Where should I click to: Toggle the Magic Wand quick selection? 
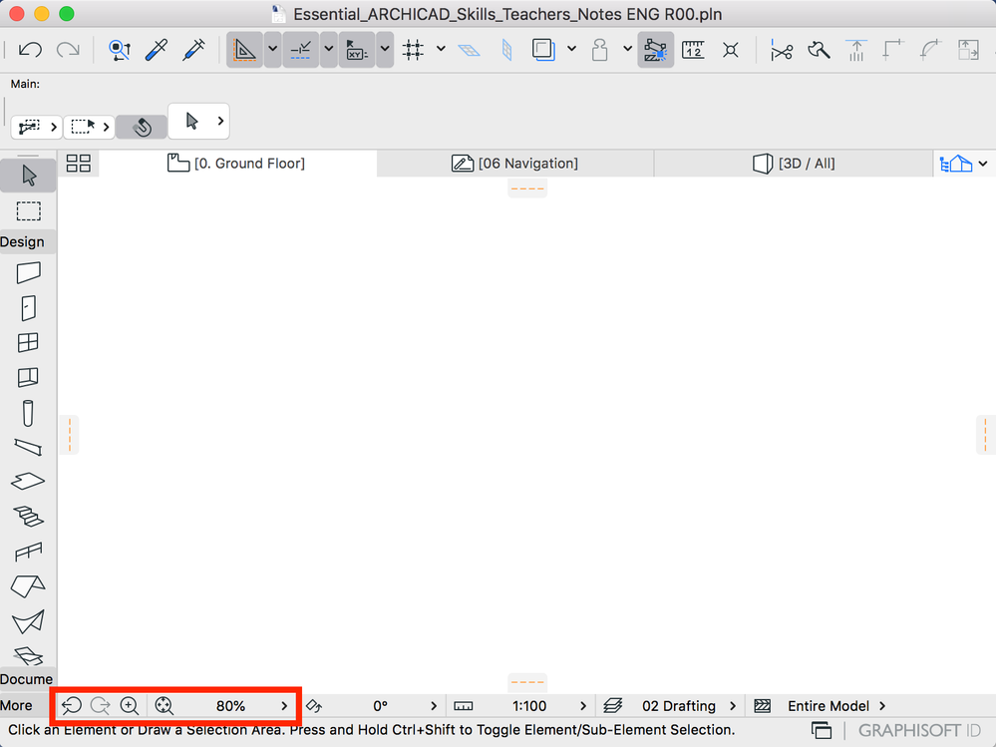(x=142, y=127)
